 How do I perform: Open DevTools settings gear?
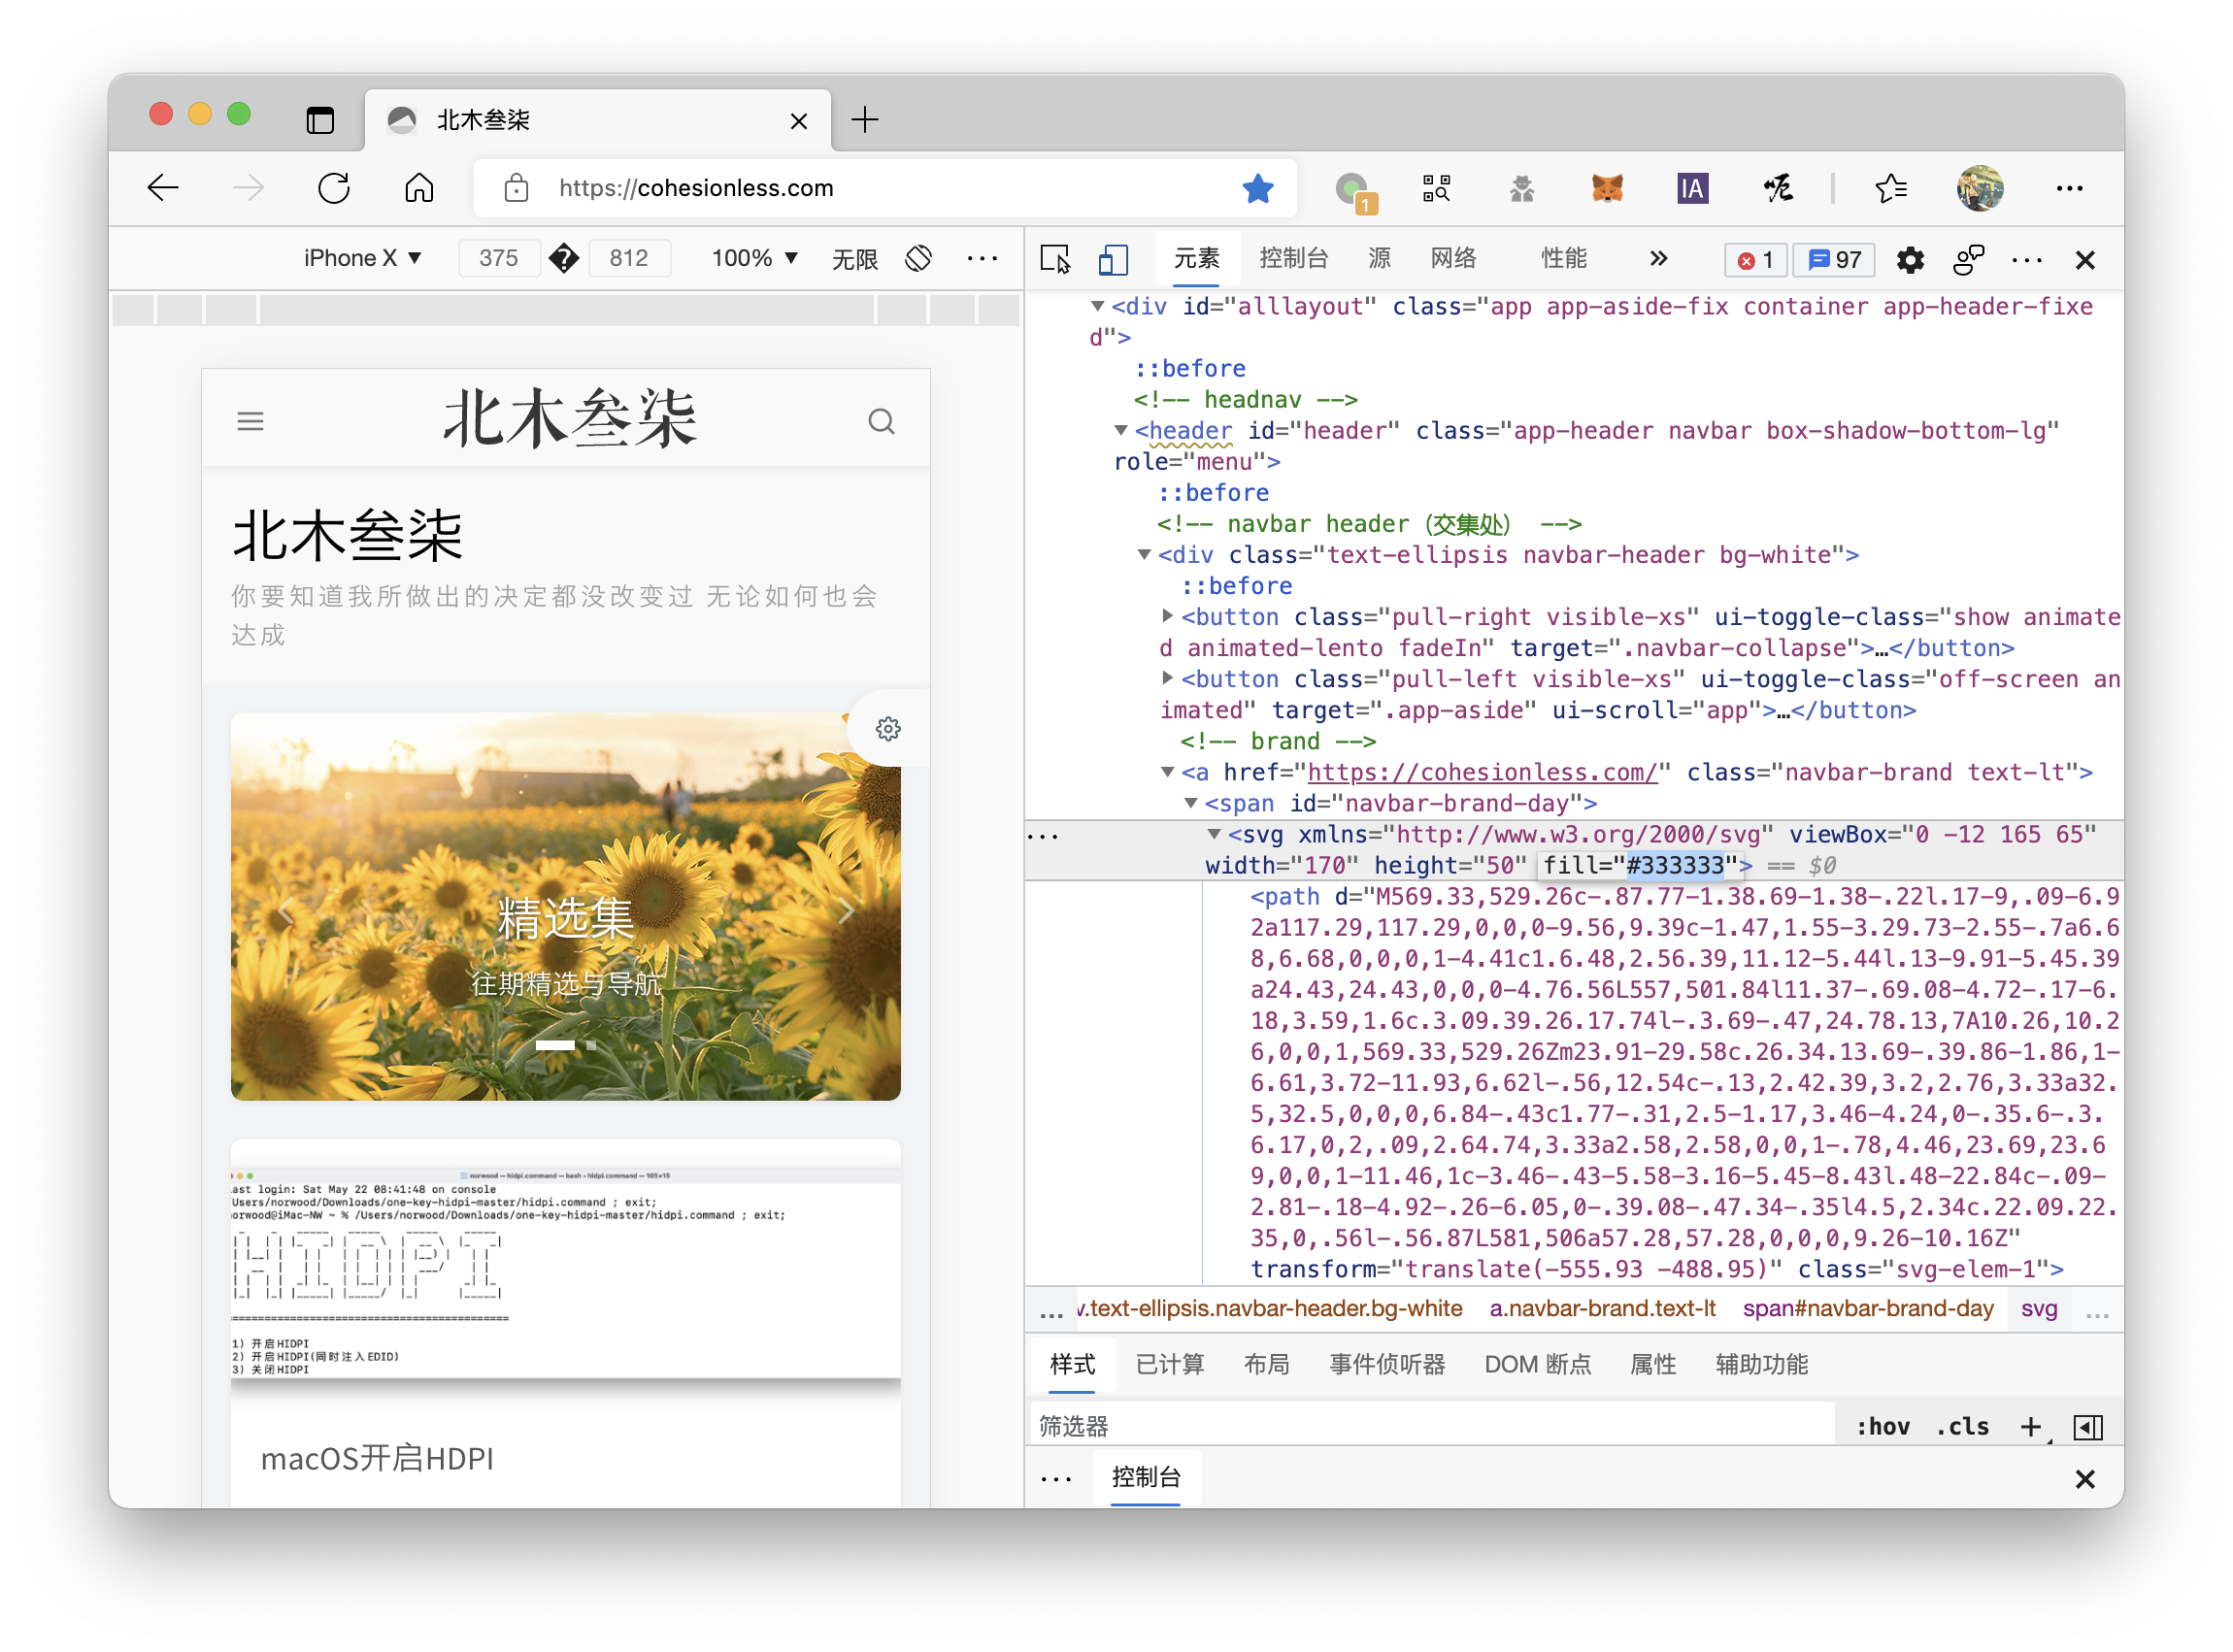[1909, 260]
